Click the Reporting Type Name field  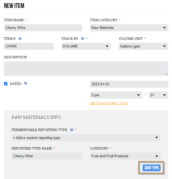pos(47,156)
